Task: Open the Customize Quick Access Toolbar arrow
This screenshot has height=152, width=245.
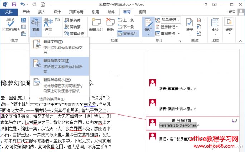Action: [50, 5]
